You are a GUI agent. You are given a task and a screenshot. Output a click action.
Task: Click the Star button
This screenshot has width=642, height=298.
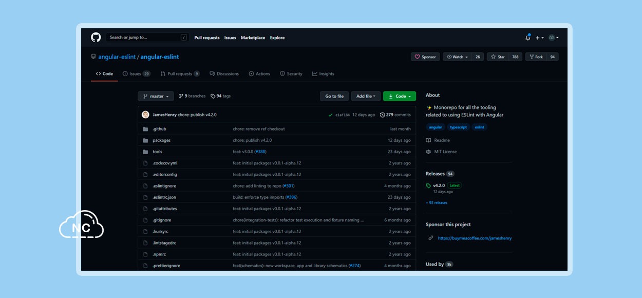pyautogui.click(x=498, y=57)
